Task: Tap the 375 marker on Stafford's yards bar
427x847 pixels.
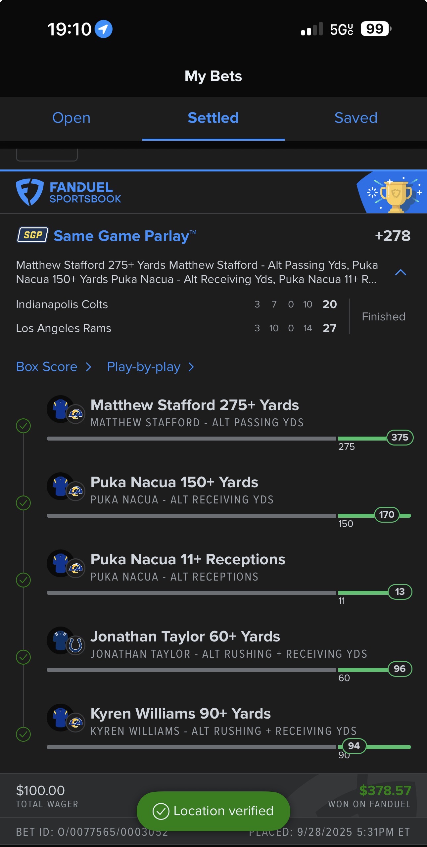Action: 400,438
